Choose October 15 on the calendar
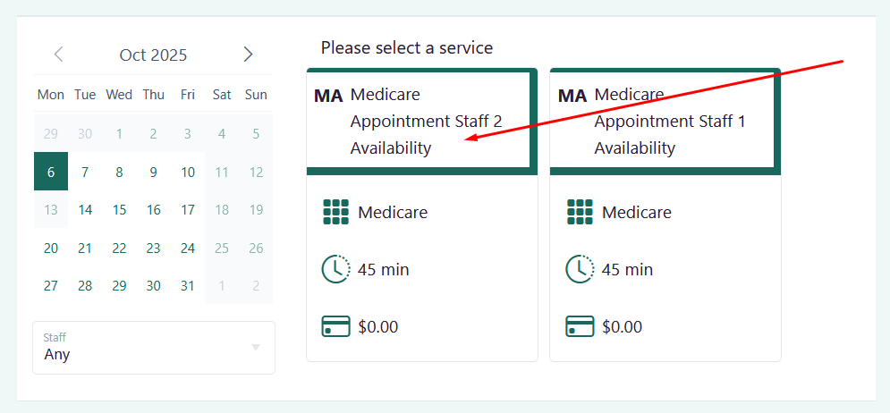This screenshot has width=890, height=413. coord(119,211)
